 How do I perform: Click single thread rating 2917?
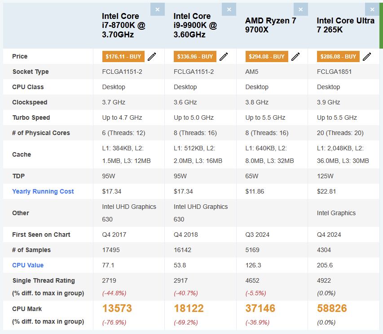pos(181,280)
